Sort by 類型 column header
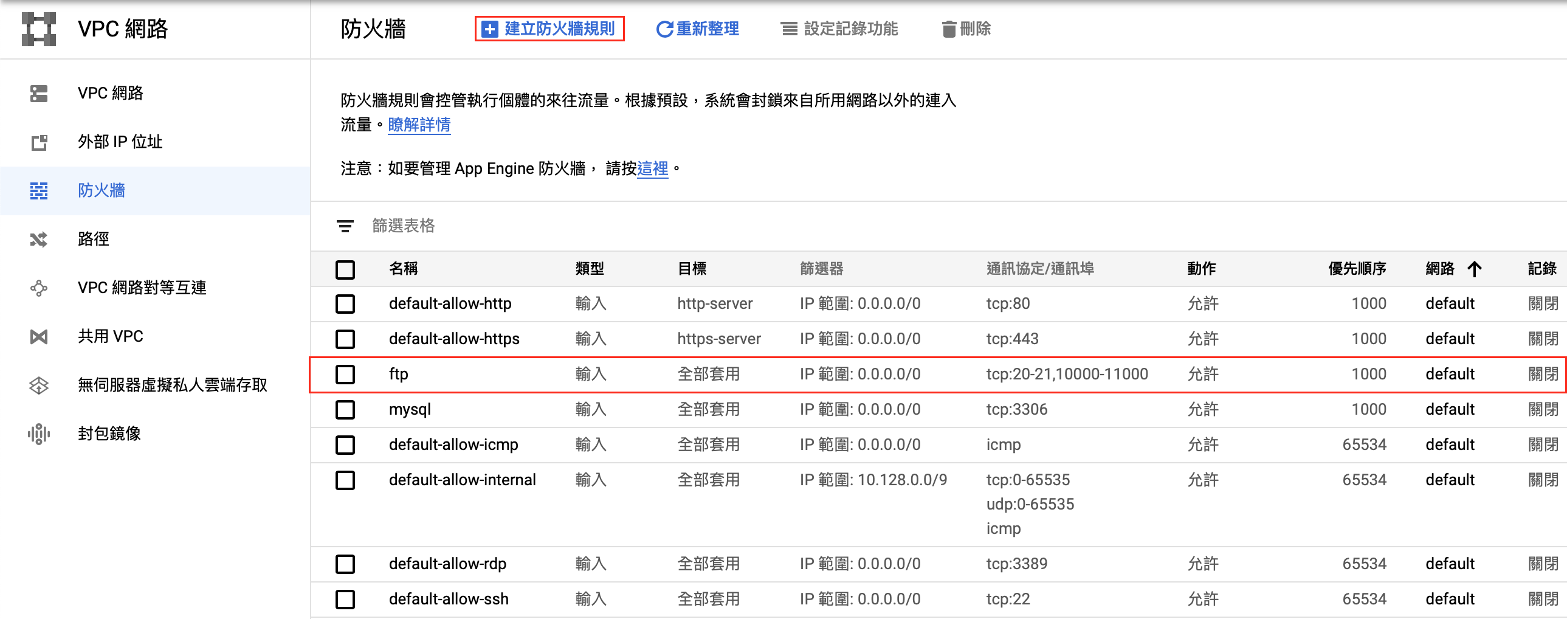Viewport: 1567px width, 619px height. click(590, 268)
